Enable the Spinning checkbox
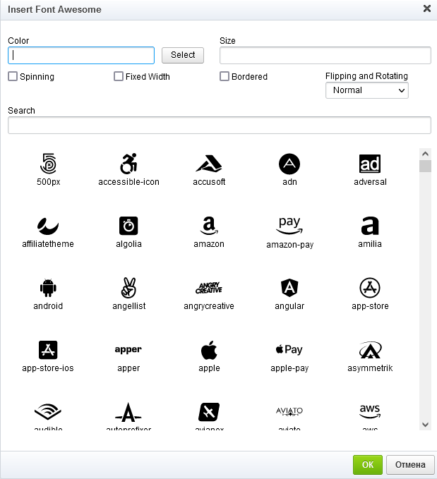This screenshot has height=479, width=437. 13,76
